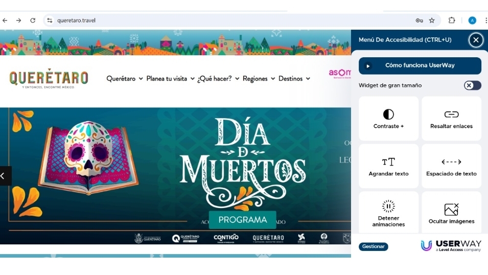
Task: Choose the Agrandar texto tool
Action: tap(388, 166)
